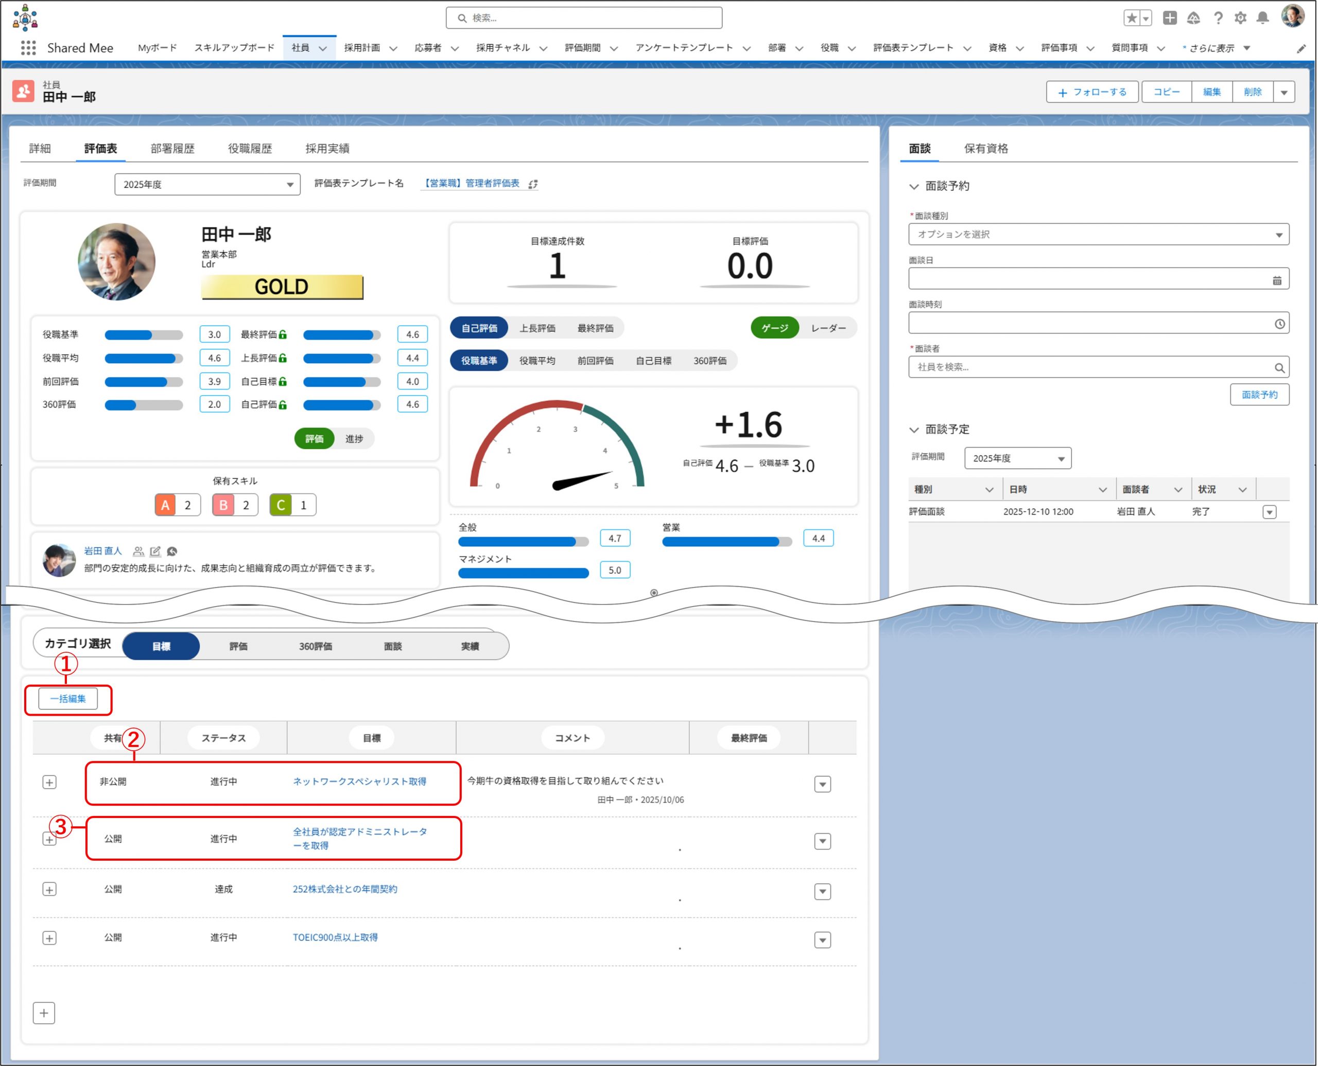Click the notifications bell icon
Image resolution: width=1318 pixels, height=1066 pixels.
(1262, 18)
